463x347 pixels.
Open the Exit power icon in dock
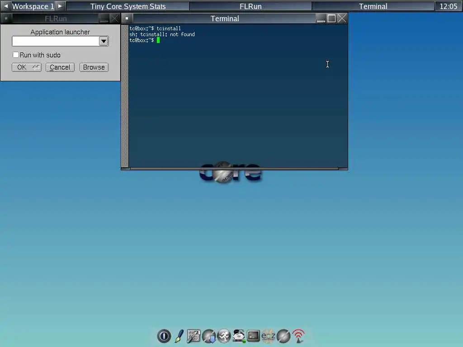click(164, 336)
